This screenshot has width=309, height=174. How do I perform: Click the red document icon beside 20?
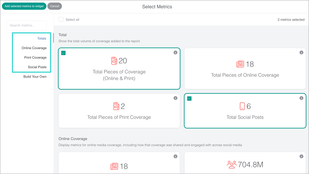[x=114, y=61]
